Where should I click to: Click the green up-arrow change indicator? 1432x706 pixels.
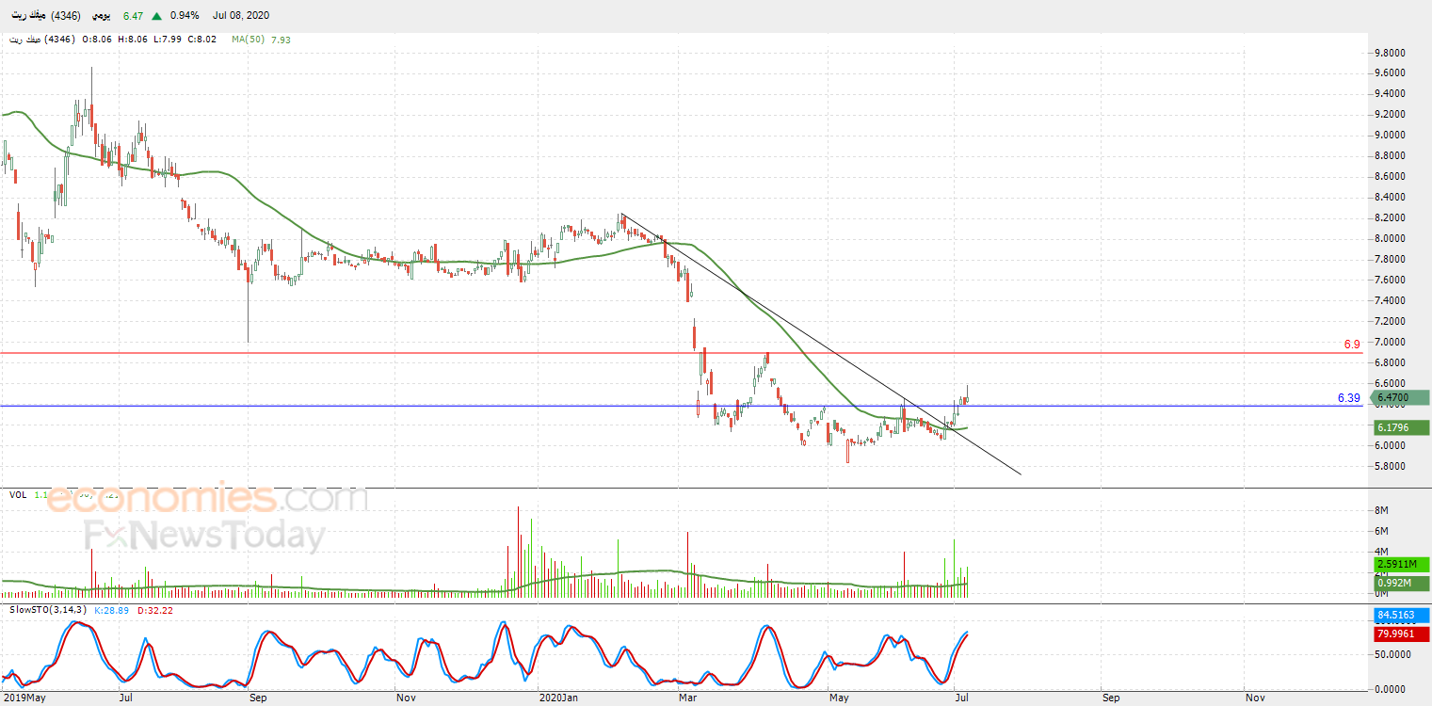tap(156, 16)
